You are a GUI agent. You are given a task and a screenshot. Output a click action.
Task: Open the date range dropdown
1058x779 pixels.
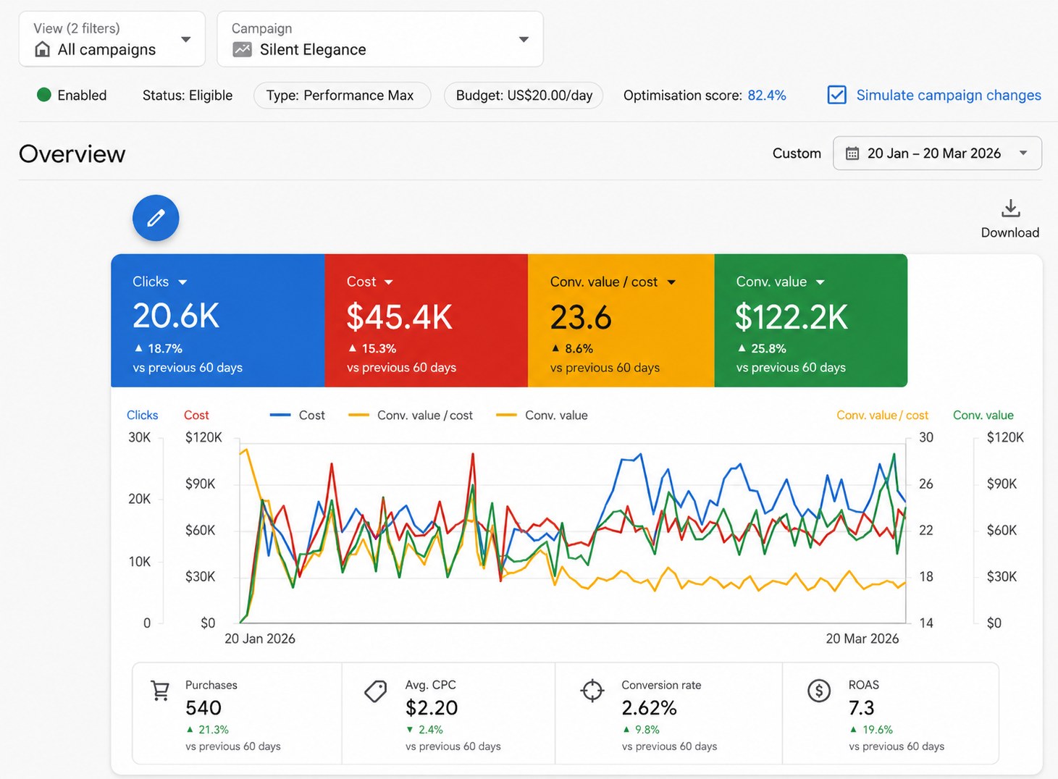[x=938, y=153]
